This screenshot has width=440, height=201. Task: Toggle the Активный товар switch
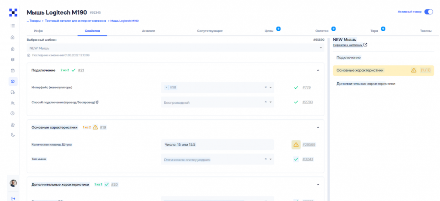point(428,12)
